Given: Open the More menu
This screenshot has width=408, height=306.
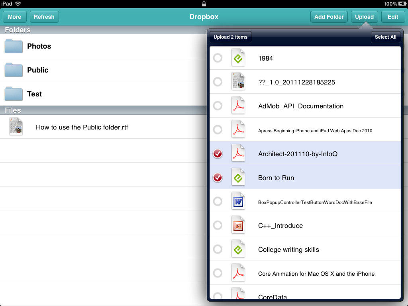Looking at the screenshot, I should [x=15, y=17].
